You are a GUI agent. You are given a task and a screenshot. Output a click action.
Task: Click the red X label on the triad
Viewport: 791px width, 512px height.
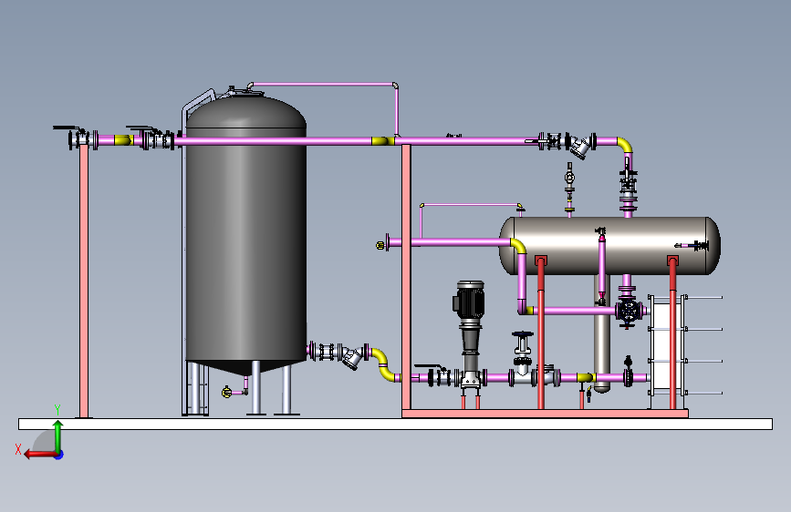pos(18,449)
